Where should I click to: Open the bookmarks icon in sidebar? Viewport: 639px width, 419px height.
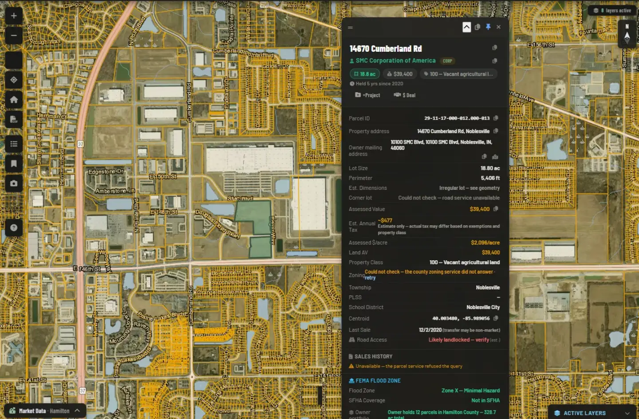(x=14, y=164)
